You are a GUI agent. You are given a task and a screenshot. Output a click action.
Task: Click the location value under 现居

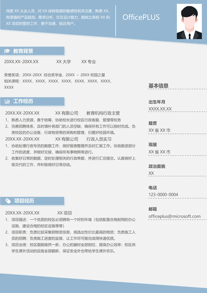(x=159, y=152)
